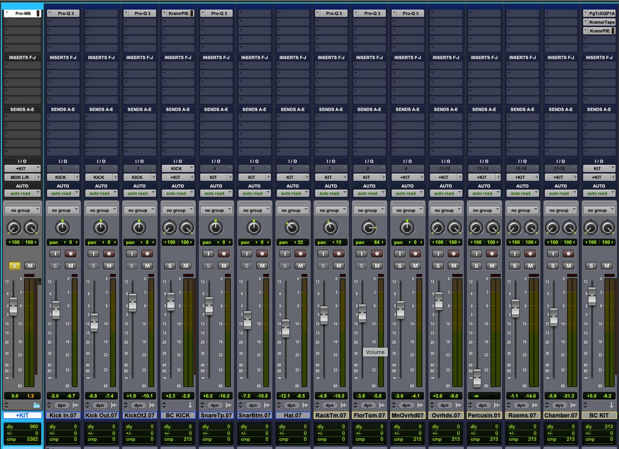Click the volume level readout of BC KIT
Viewport: 619px width, 449px height.
pos(591,396)
